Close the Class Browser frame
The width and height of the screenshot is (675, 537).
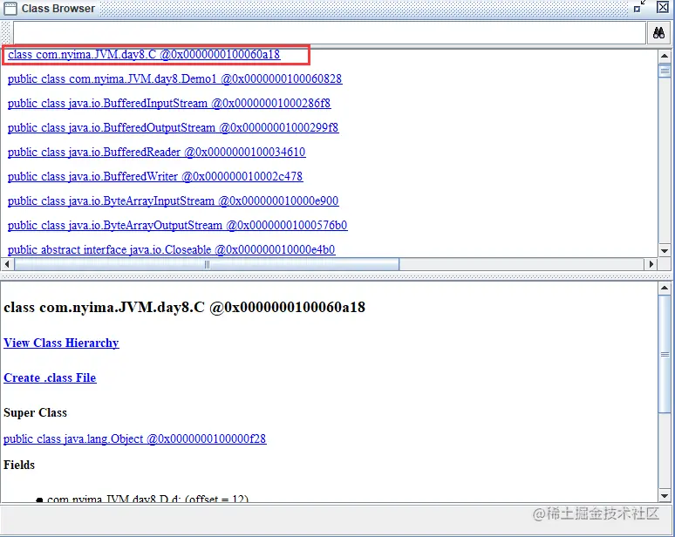point(663,6)
